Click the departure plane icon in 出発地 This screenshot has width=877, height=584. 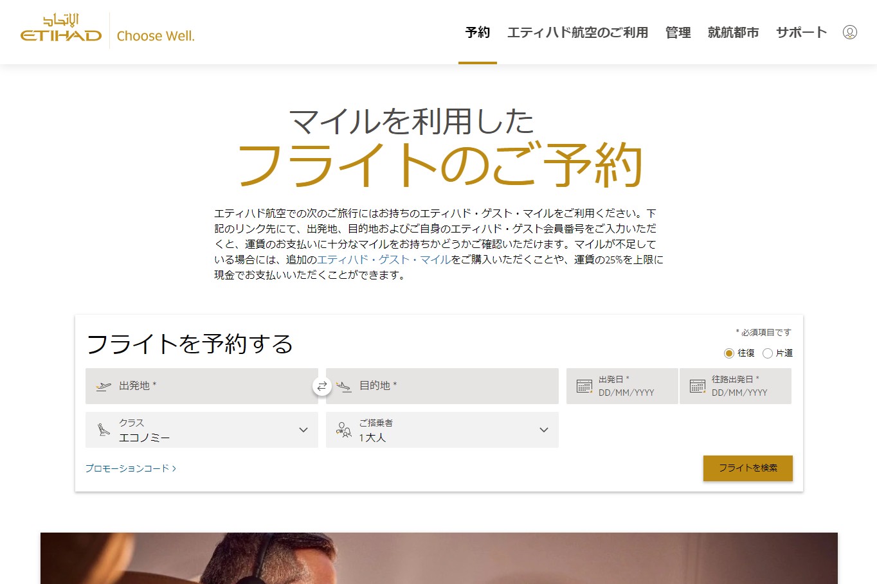[103, 386]
